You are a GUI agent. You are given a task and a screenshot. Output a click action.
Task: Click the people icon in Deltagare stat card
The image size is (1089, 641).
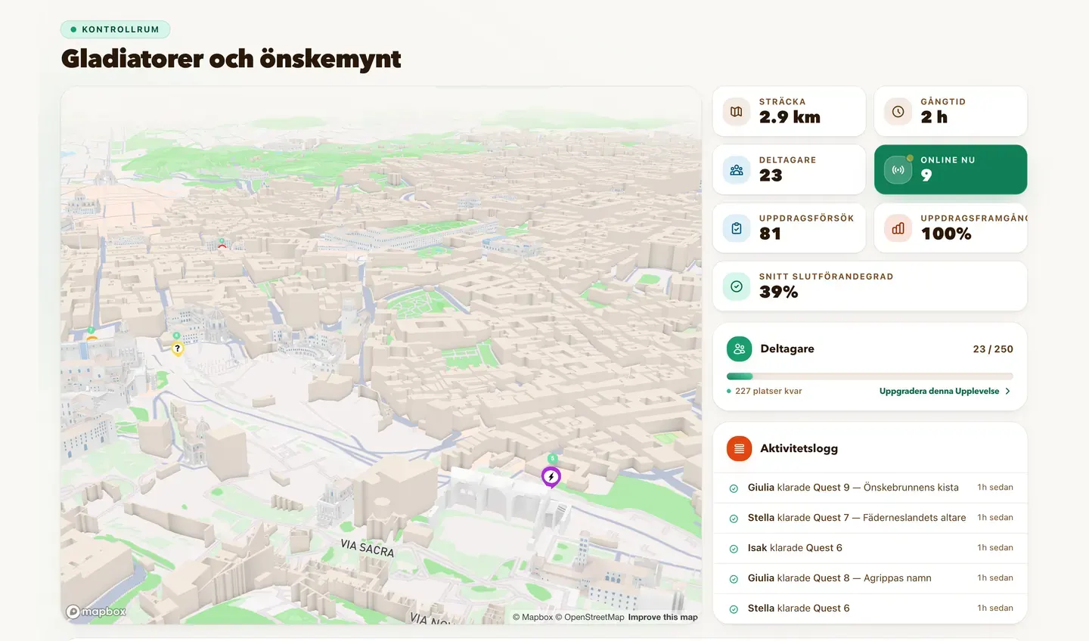click(x=737, y=170)
